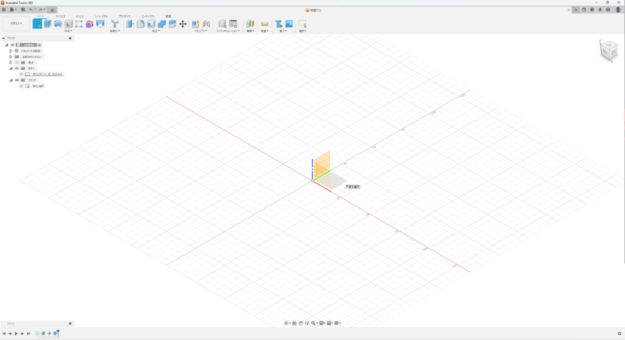Screen dimensions: 625x340
Task: Open the アセンブリ dropdown menu
Action: [201, 31]
